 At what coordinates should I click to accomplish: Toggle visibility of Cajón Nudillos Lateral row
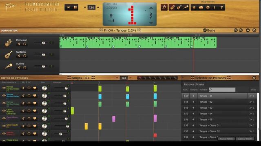coord(4,111)
